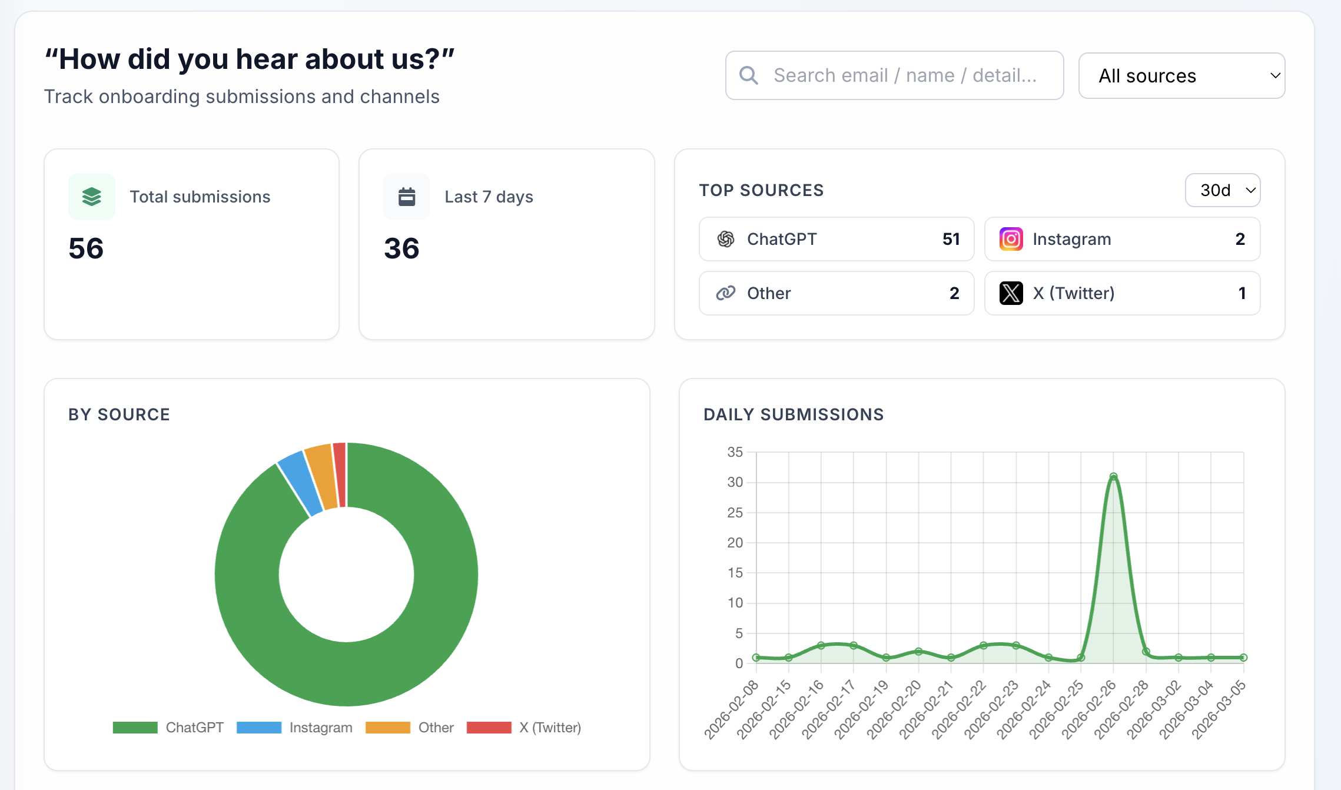
Task: Open the All sources dropdown
Action: [1181, 75]
